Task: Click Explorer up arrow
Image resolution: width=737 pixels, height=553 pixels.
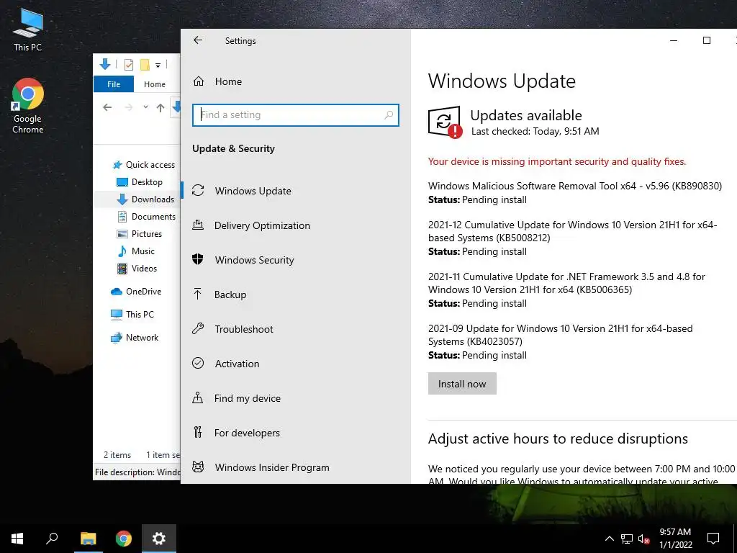Action: (160, 108)
